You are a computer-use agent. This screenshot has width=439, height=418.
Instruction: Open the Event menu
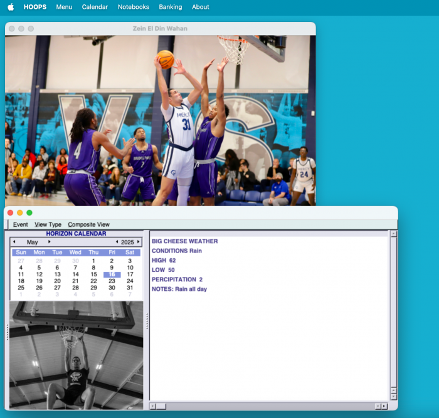click(x=21, y=224)
